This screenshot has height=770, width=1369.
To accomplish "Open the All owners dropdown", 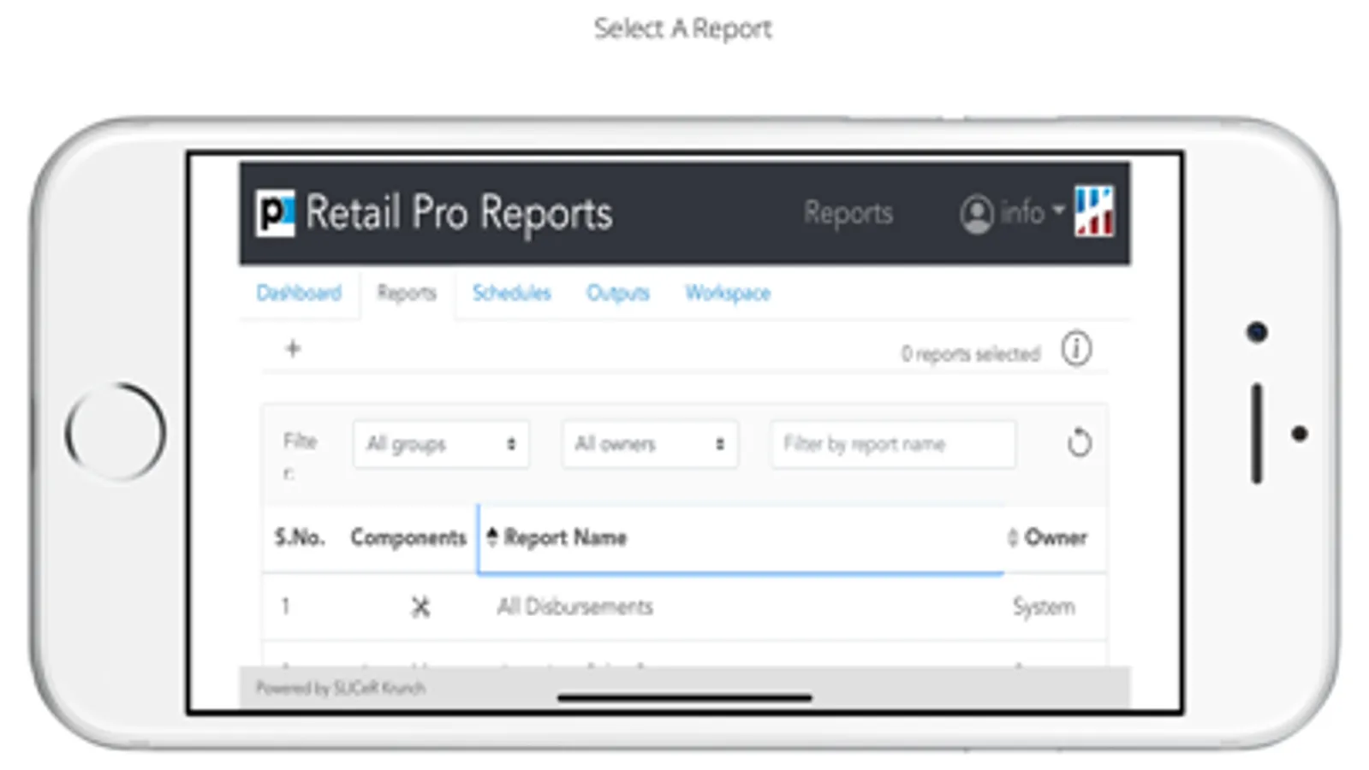I will point(650,444).
